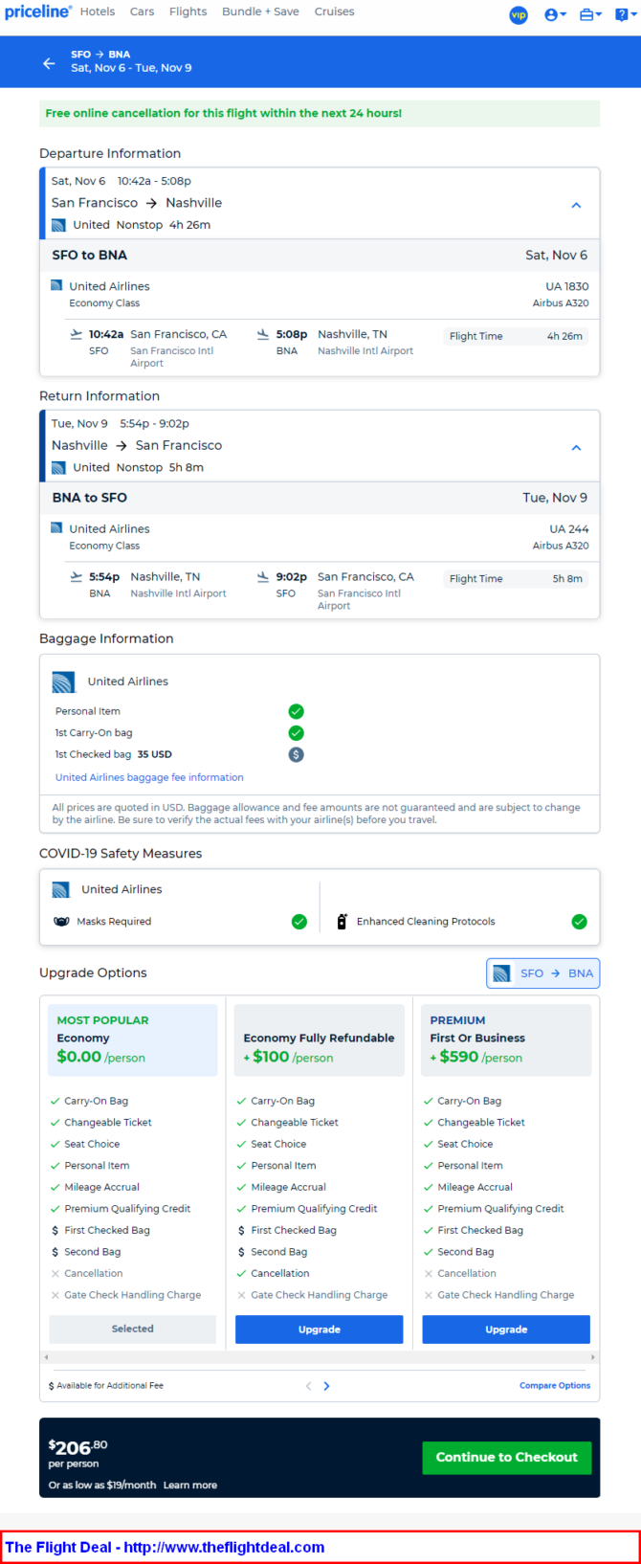The height and width of the screenshot is (1564, 641).
Task: Click the back arrow in the blue header
Action: [49, 63]
